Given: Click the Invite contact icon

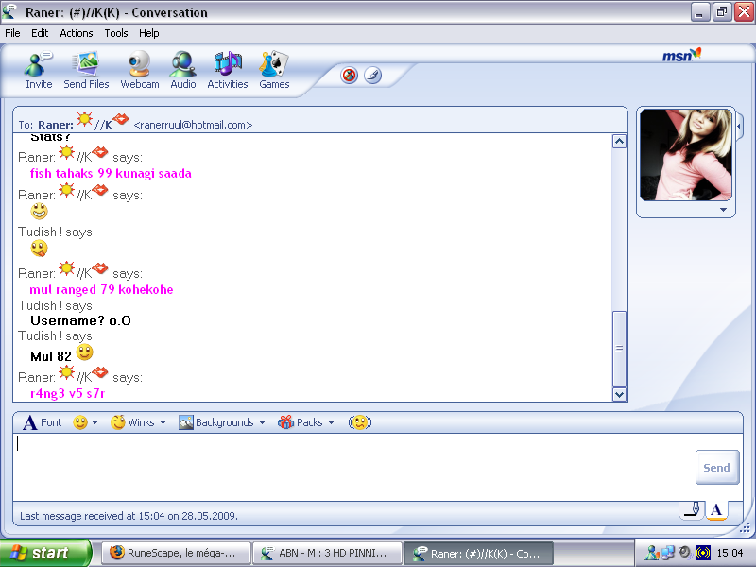Looking at the screenshot, I should (39, 70).
